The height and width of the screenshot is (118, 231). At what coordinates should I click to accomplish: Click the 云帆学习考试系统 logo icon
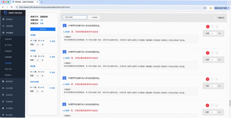pyautogui.click(x=5, y=13)
